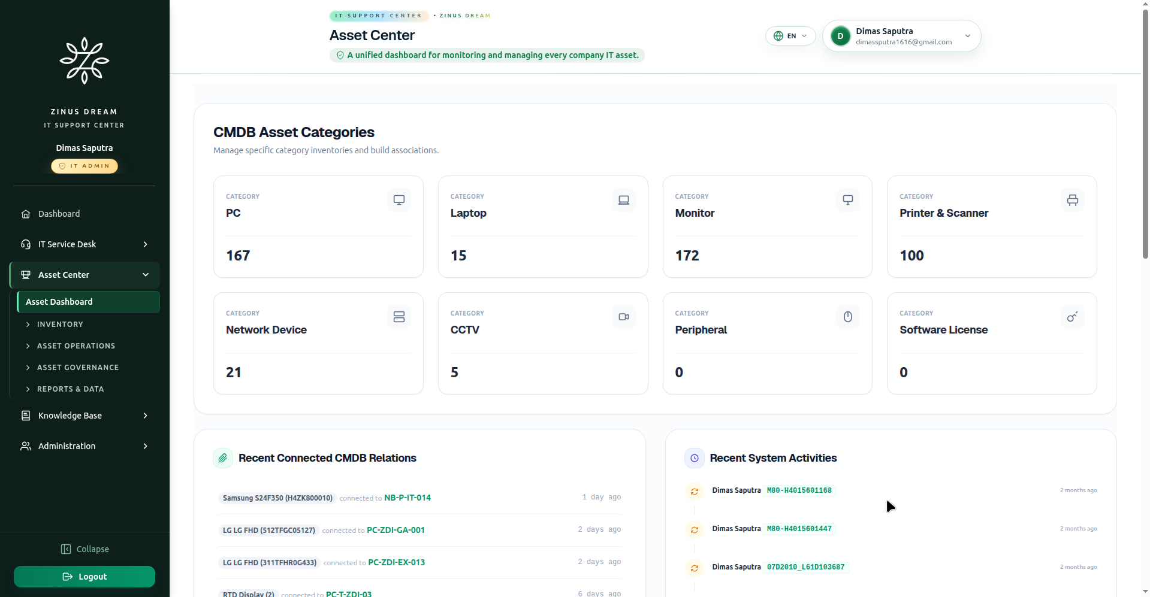Click the user avatar D circle
This screenshot has width=1150, height=597.
pyautogui.click(x=841, y=36)
